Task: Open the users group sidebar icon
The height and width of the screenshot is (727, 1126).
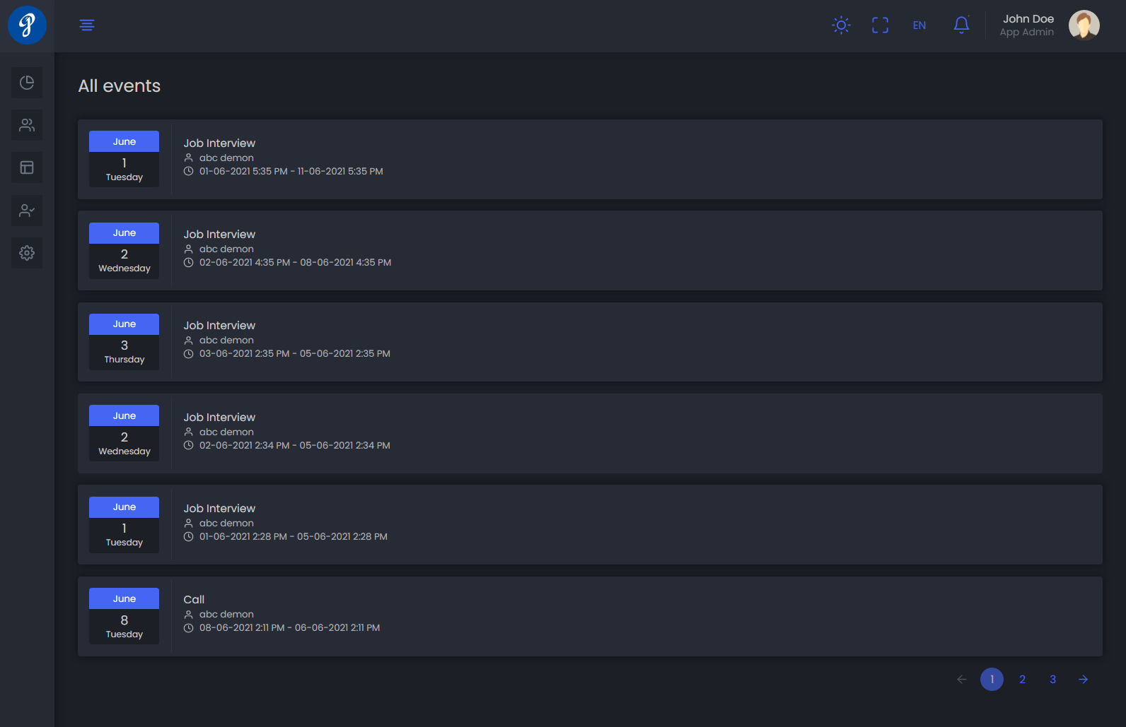Action: [27, 125]
